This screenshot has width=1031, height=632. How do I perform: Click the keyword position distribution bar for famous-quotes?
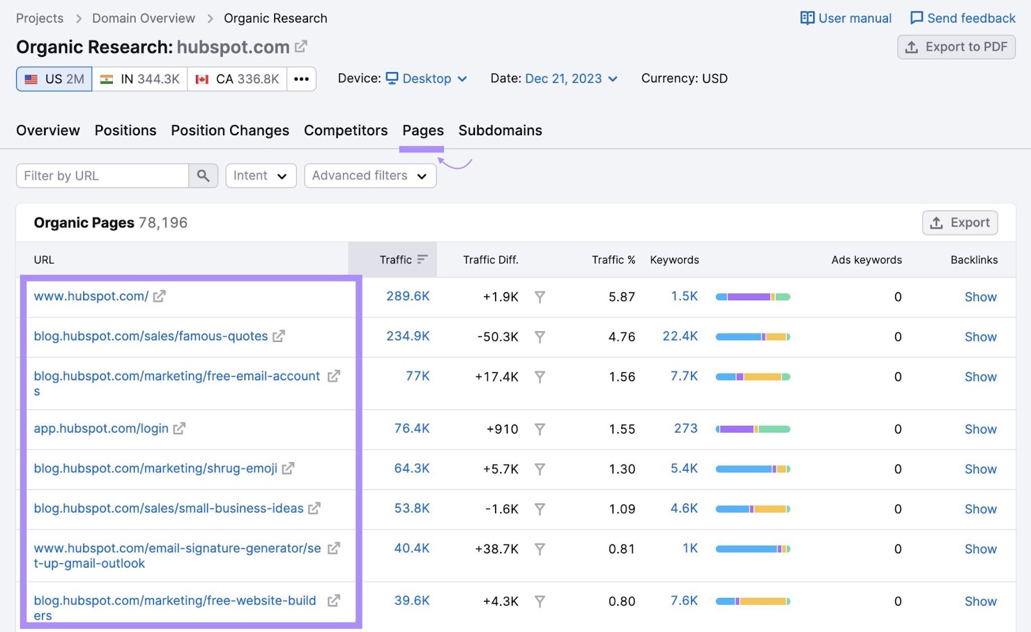pyautogui.click(x=753, y=336)
